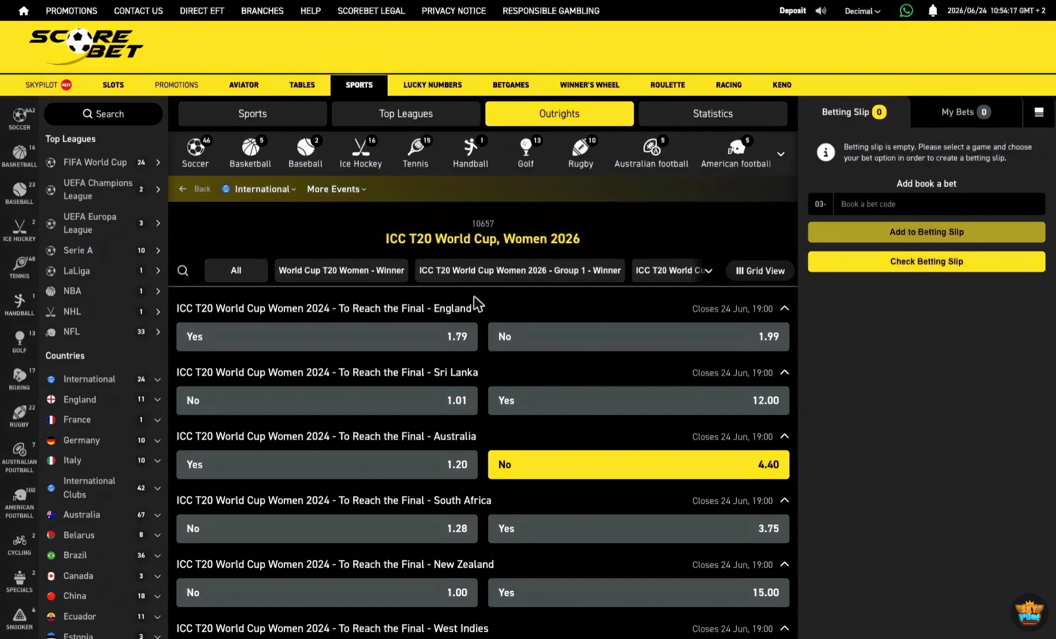
Task: Filter by World Cup T20 Women - Winner
Action: click(x=341, y=271)
